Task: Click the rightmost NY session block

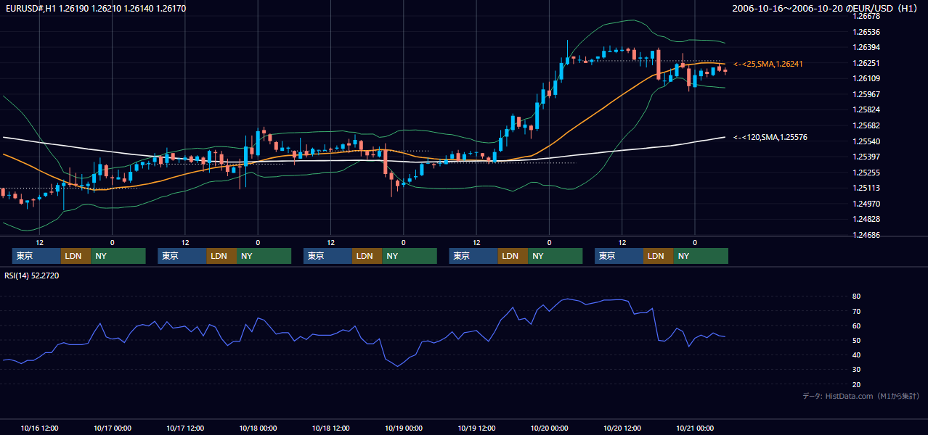Action: [701, 256]
